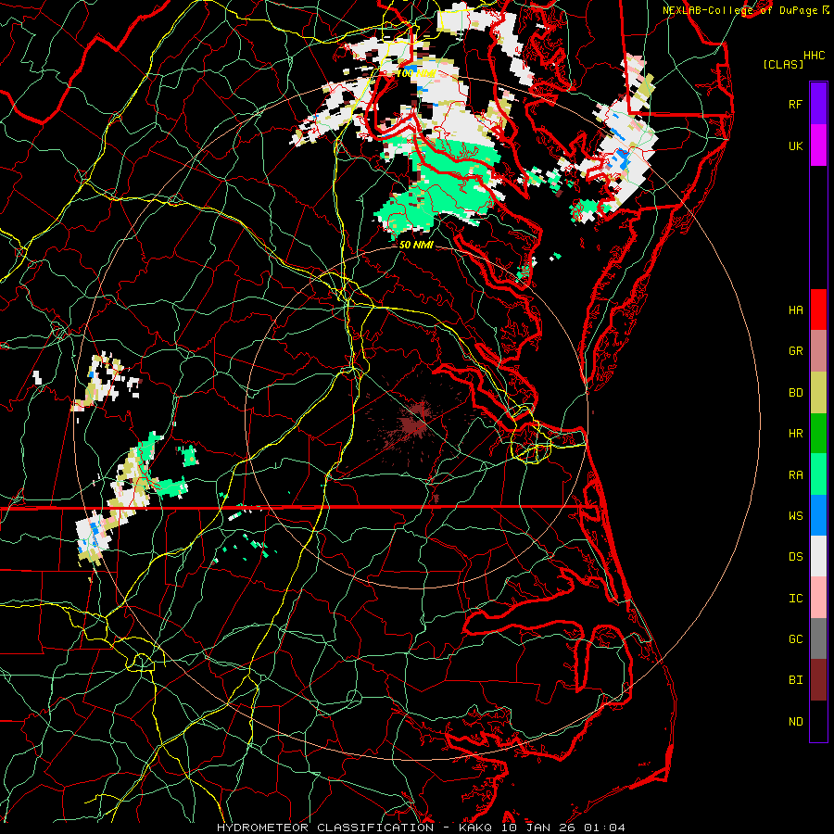
Task: Click the UK legend label
Action: pos(795,145)
